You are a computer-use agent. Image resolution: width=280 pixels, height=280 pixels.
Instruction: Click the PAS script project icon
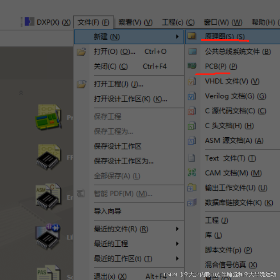[49, 272]
